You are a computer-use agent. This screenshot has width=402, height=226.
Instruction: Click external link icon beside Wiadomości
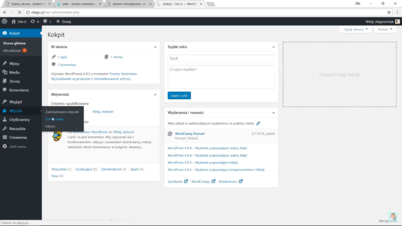(x=241, y=181)
